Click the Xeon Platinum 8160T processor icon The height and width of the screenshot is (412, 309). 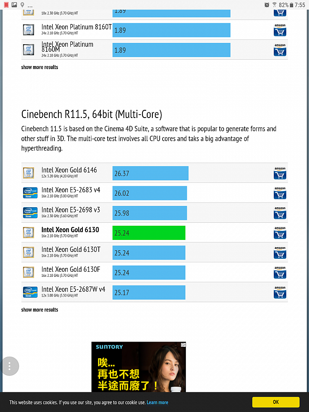(28, 30)
